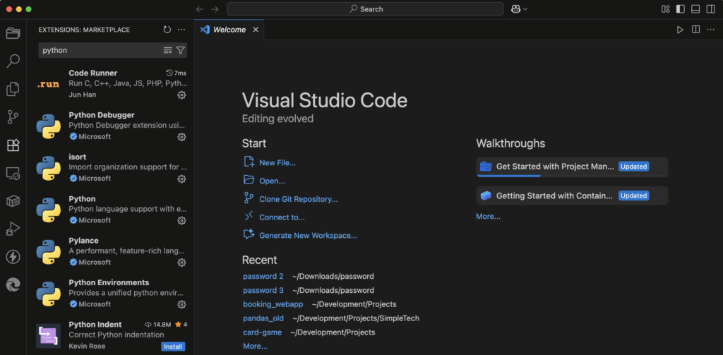
Task: Toggle primary sidebar visibility
Action: 681,9
